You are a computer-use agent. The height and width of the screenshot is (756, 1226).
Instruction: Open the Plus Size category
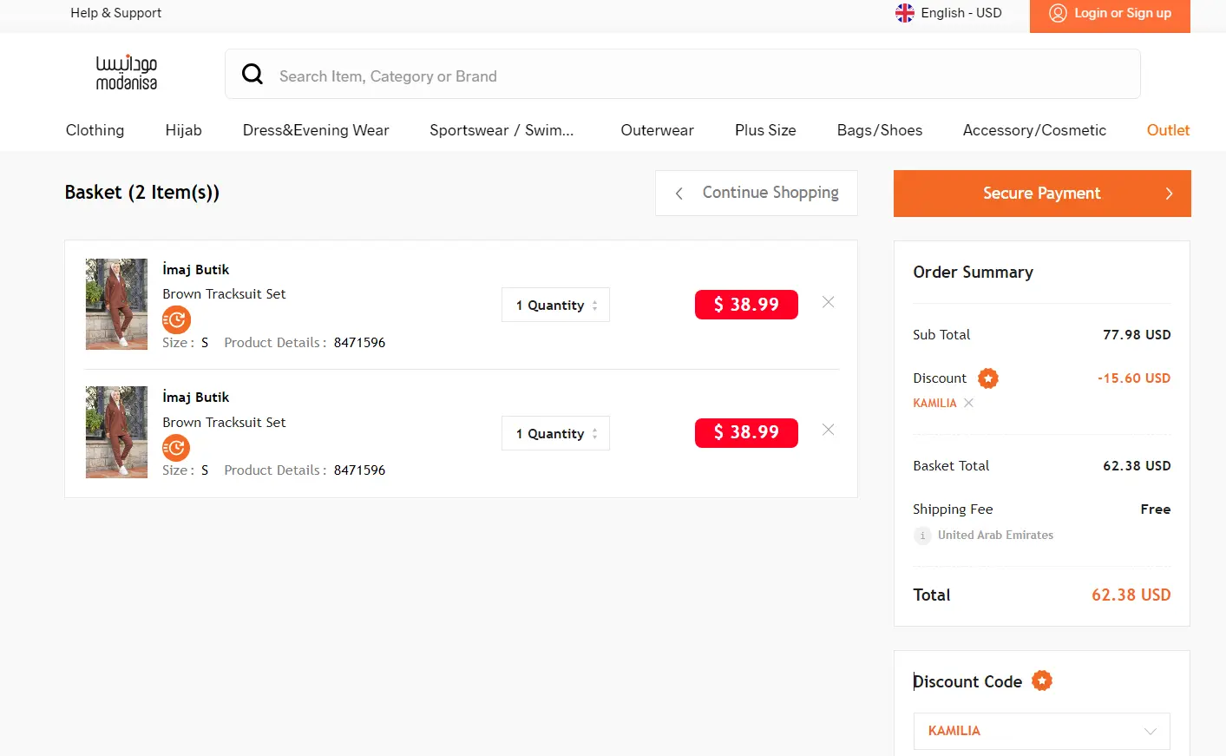(x=765, y=130)
